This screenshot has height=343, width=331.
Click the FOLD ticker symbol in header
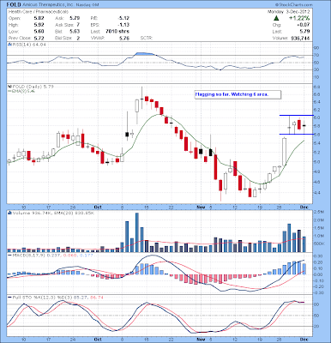(x=13, y=4)
